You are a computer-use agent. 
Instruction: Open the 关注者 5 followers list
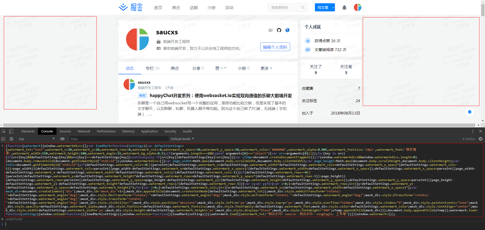click(346, 70)
